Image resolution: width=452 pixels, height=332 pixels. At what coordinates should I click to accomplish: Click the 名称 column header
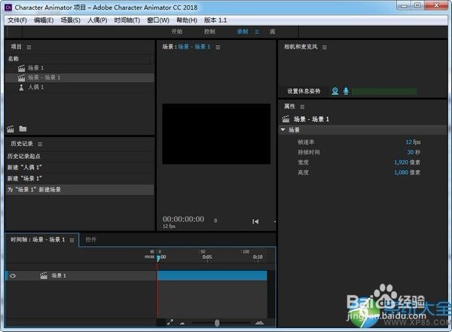[14, 59]
